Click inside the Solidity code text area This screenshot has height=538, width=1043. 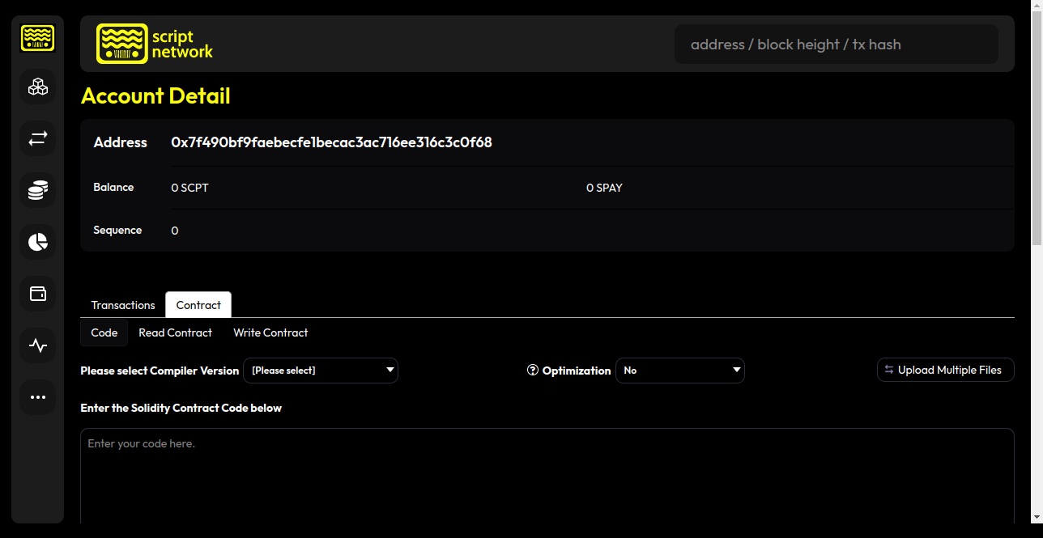click(547, 477)
